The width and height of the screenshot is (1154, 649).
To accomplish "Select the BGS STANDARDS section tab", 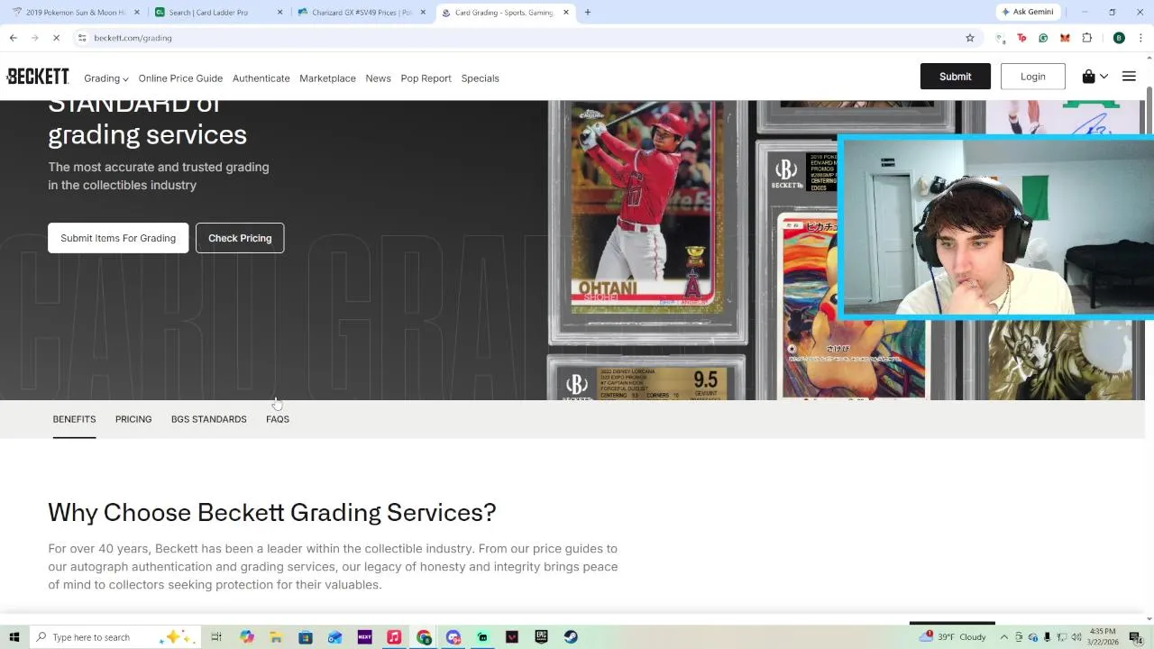I will pyautogui.click(x=208, y=419).
